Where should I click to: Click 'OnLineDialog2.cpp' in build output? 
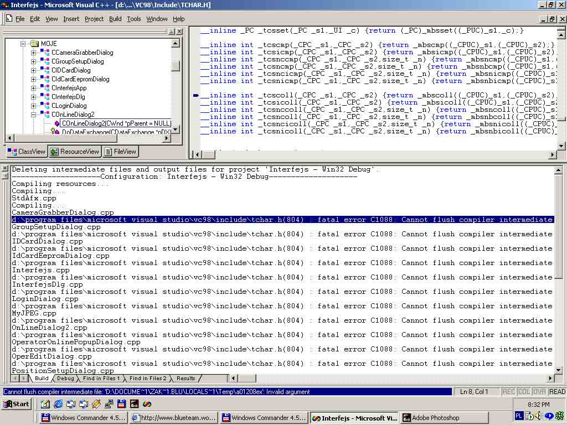point(49,328)
